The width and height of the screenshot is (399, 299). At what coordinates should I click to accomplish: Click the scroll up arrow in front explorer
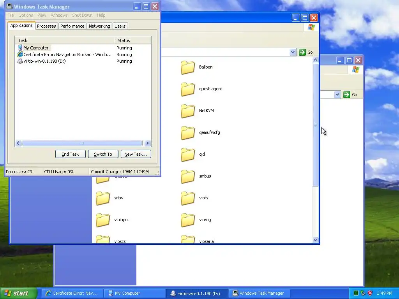click(315, 60)
